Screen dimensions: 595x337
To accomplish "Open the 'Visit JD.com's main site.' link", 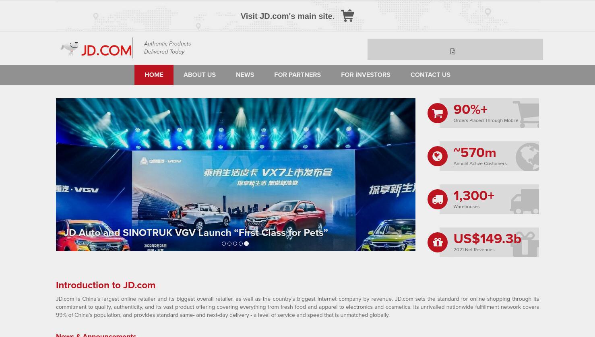I will click(x=287, y=16).
